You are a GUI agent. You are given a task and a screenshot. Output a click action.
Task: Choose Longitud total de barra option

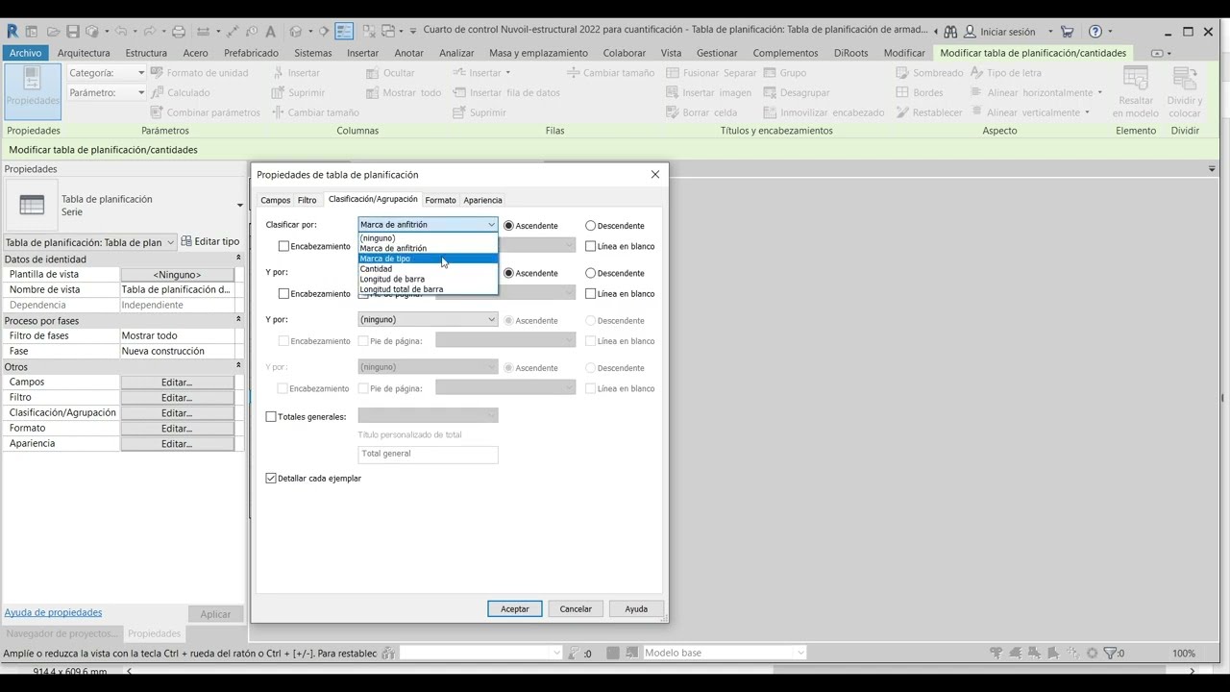[428, 289]
